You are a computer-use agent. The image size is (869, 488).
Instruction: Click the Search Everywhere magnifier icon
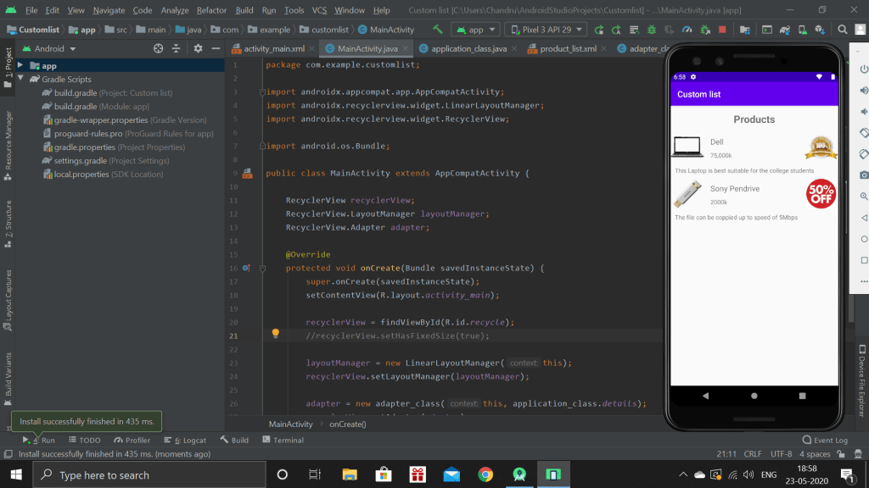843,30
